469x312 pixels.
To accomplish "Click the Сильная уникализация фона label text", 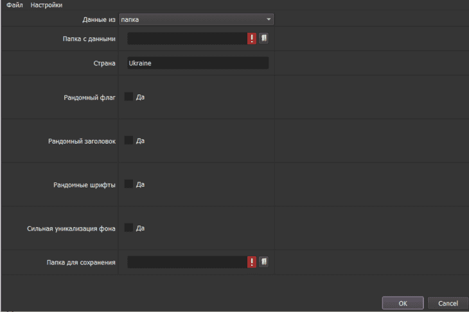I will point(71,229).
